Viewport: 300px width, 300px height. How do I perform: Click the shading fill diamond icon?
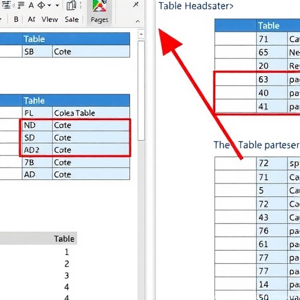point(41,5)
